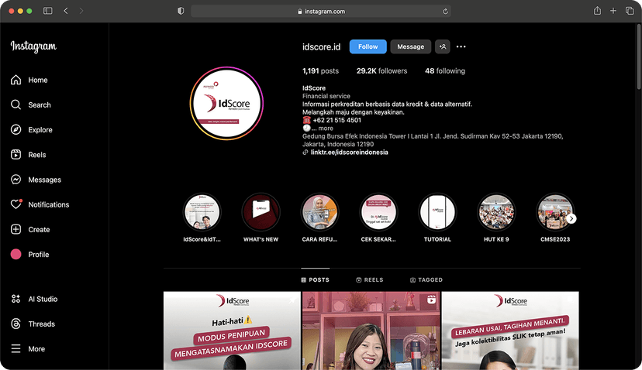Go back using Safari back arrow
The width and height of the screenshot is (642, 370).
point(66,11)
